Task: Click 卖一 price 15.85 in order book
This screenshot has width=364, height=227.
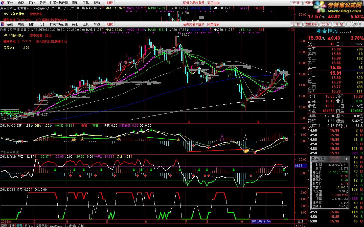Action: point(336,68)
